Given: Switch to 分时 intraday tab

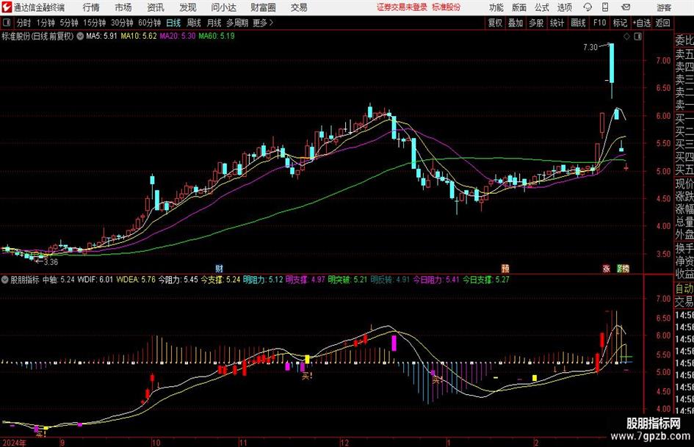Looking at the screenshot, I should coord(24,23).
